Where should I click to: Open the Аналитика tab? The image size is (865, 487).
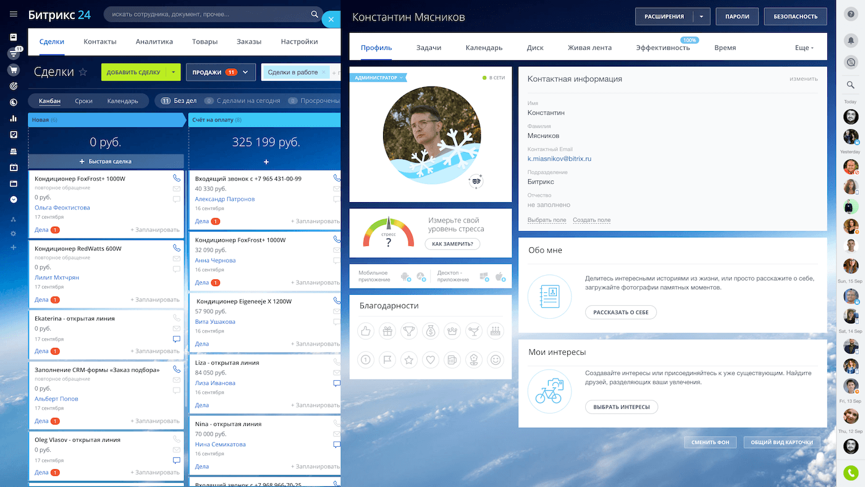154,41
